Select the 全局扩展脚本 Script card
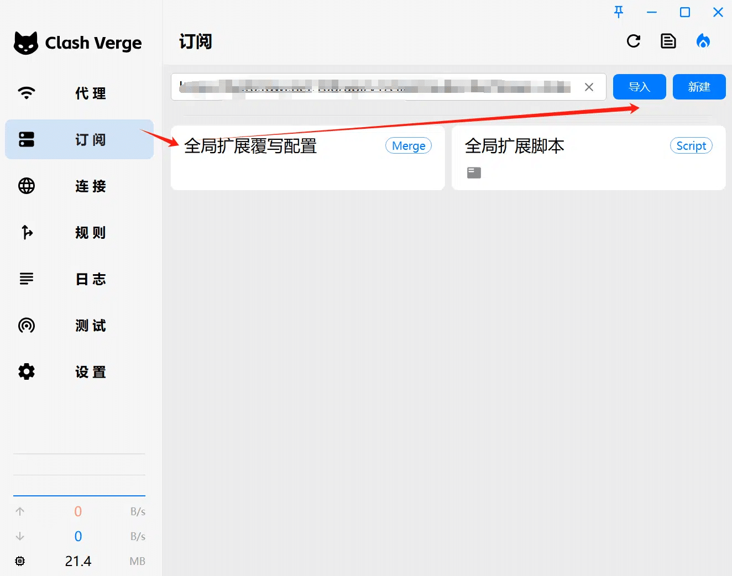The height and width of the screenshot is (576, 732). point(588,158)
